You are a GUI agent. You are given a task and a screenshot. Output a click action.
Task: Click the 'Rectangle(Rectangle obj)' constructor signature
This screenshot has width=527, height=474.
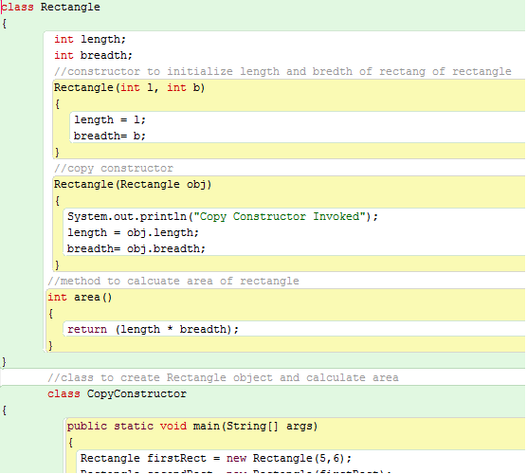click(133, 185)
